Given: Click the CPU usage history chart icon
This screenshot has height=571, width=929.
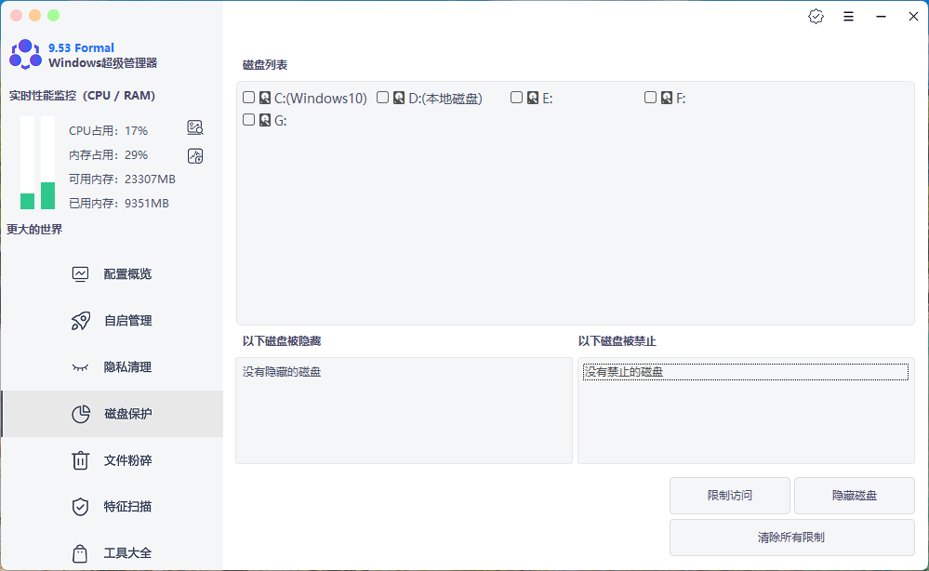Looking at the screenshot, I should tap(194, 127).
